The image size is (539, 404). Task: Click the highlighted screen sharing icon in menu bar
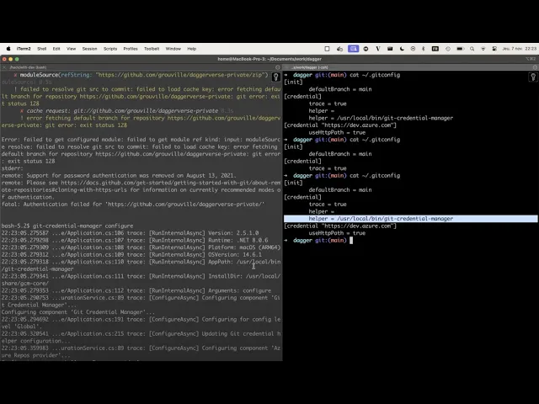point(354,49)
